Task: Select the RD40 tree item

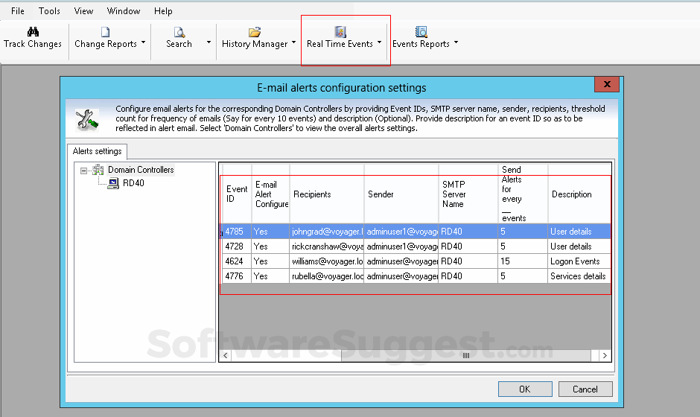Action: click(x=133, y=183)
